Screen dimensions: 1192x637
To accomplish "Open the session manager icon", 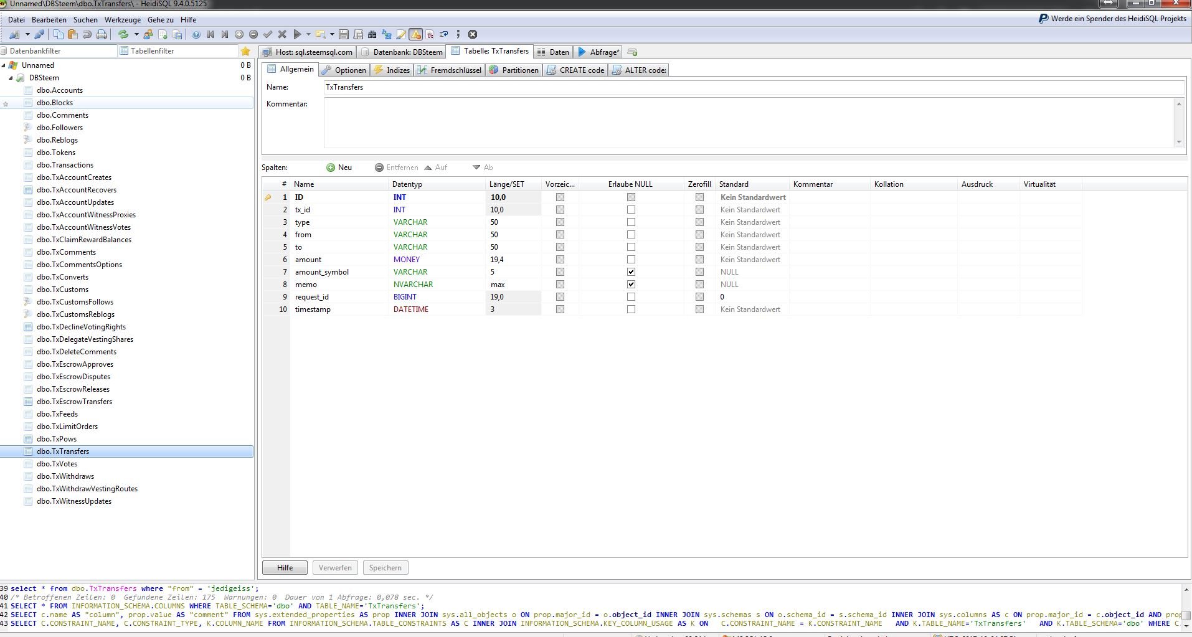I will (14, 34).
